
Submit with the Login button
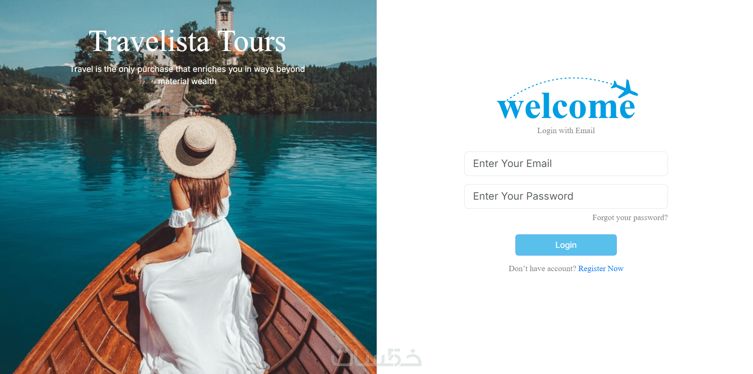(566, 245)
